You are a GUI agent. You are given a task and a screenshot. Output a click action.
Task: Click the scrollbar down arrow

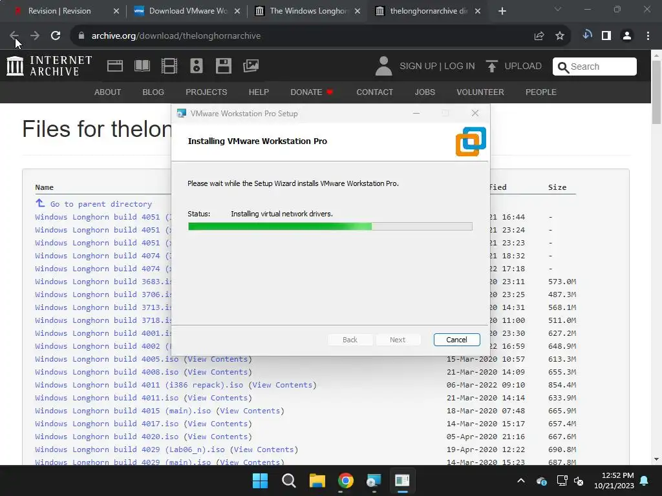[x=656, y=459]
